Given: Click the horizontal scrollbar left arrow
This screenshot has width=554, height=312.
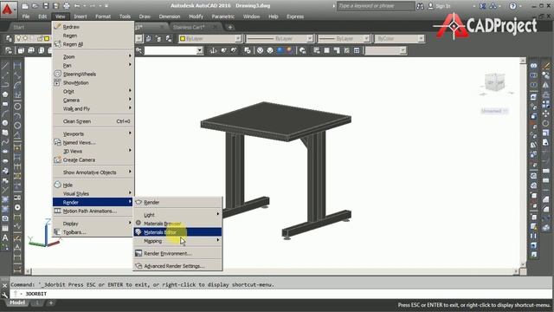Looking at the screenshot, I should [29, 271].
